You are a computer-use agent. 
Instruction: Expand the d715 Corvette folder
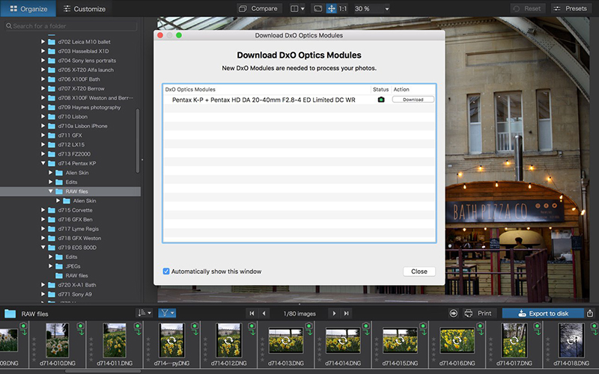coord(43,210)
